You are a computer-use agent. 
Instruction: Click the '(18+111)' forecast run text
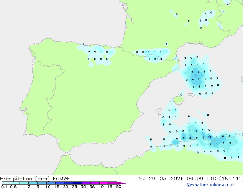[x=231, y=179]
